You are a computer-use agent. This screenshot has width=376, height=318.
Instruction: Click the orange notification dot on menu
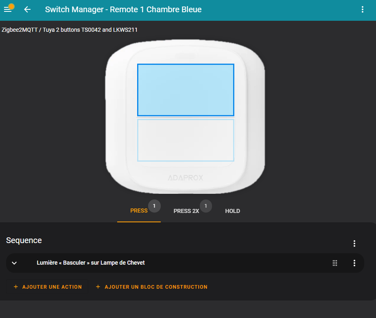11,6
